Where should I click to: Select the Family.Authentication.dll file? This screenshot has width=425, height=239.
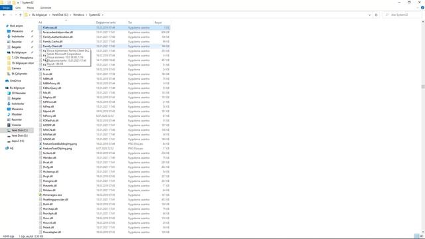(58, 37)
